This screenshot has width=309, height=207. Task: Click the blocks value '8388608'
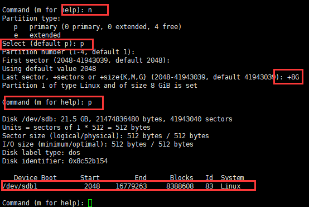tap(180, 186)
